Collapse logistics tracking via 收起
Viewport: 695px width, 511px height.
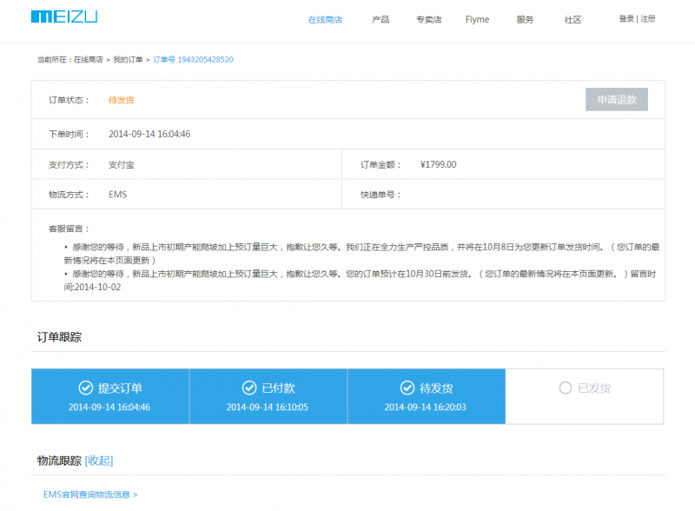click(x=99, y=461)
